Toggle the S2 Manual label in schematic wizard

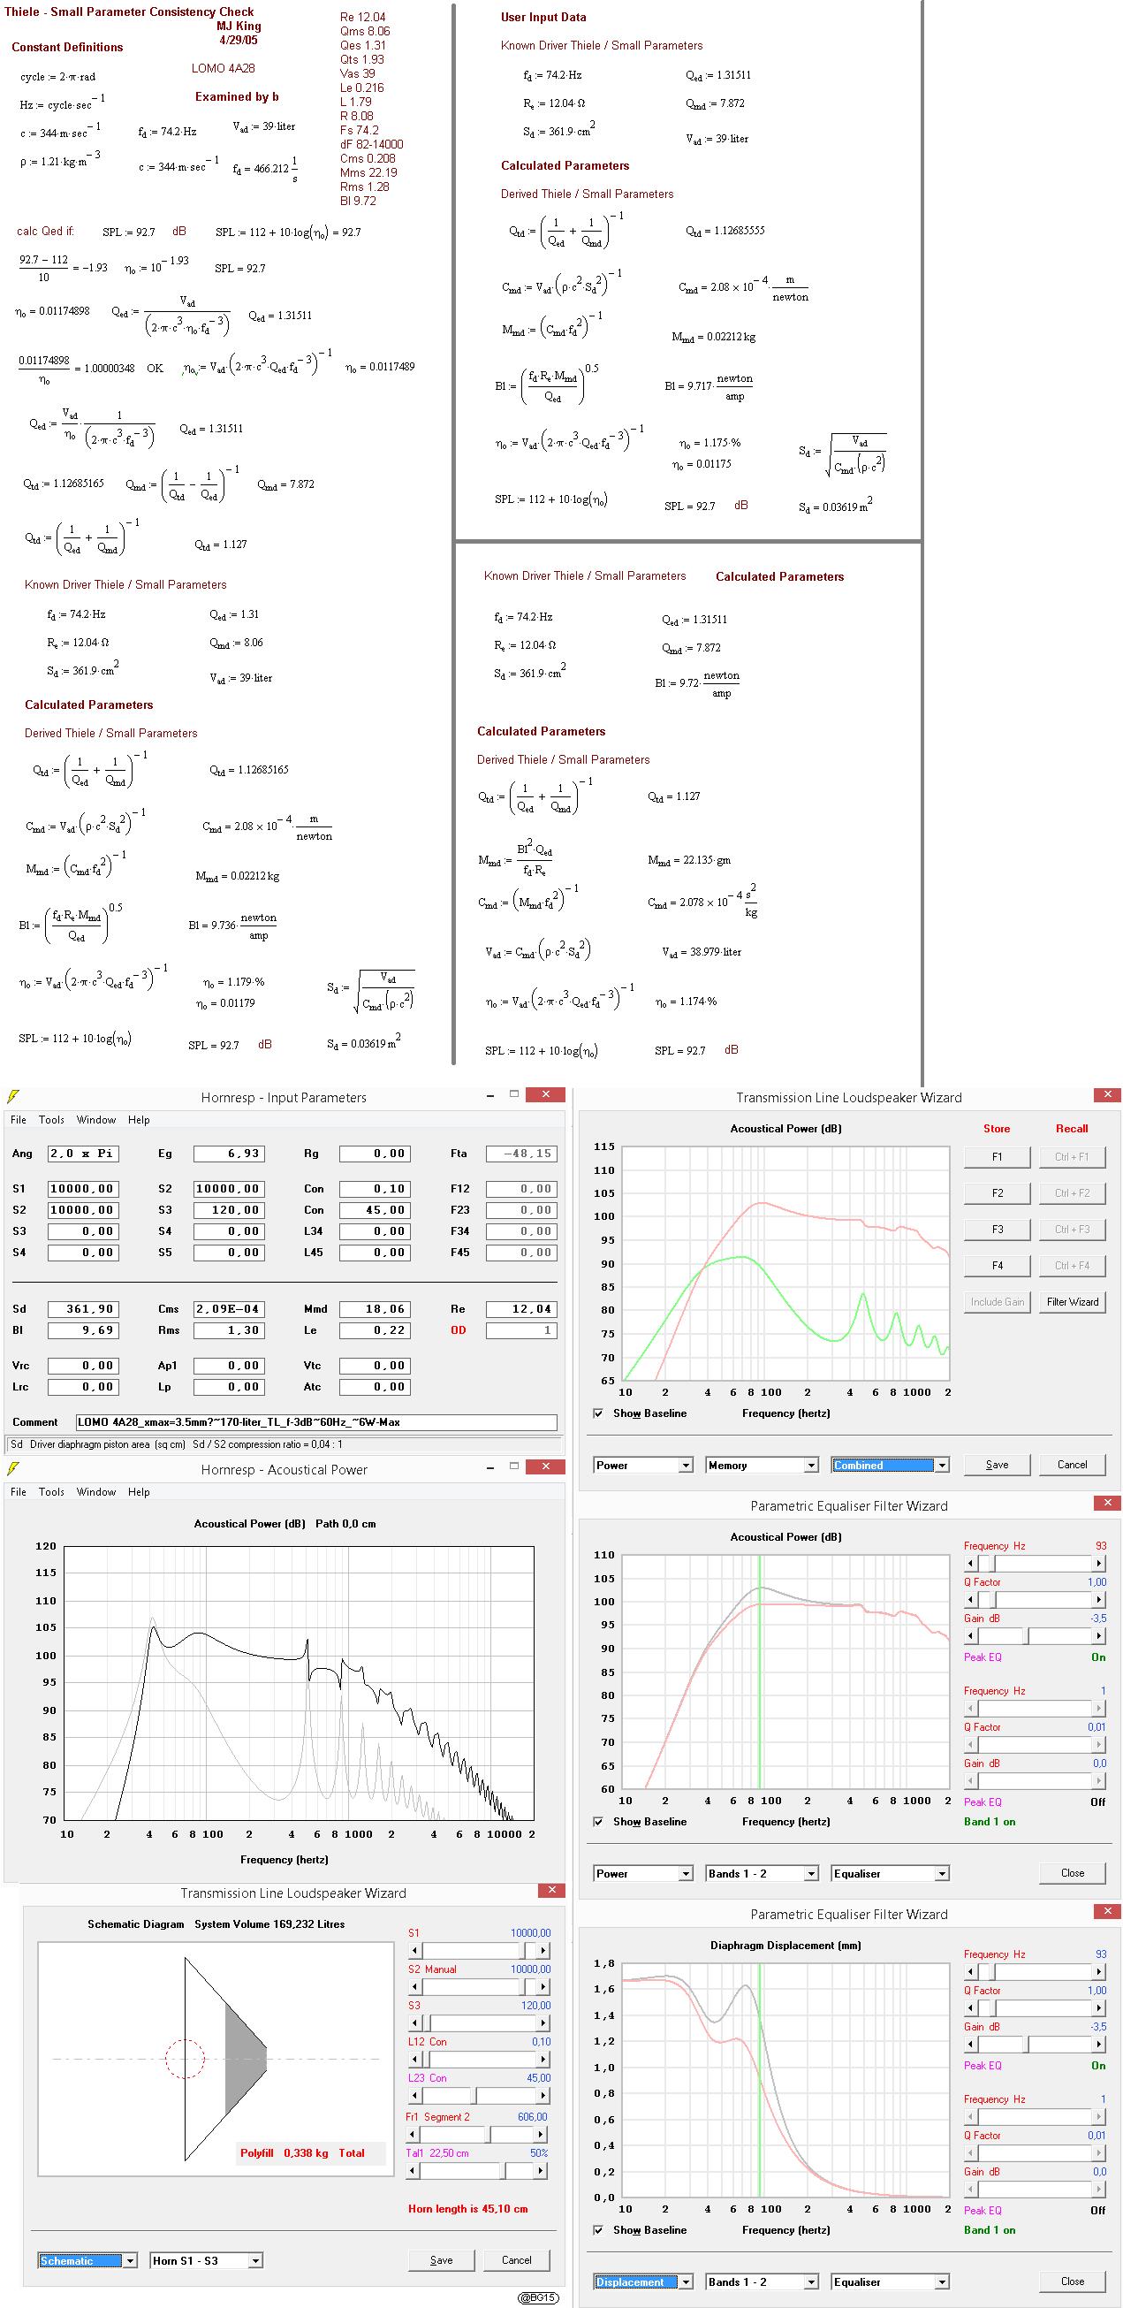coord(433,1969)
